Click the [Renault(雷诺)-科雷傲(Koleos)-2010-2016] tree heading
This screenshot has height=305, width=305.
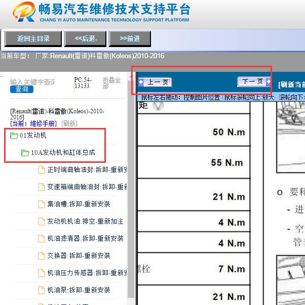[x=57, y=114]
